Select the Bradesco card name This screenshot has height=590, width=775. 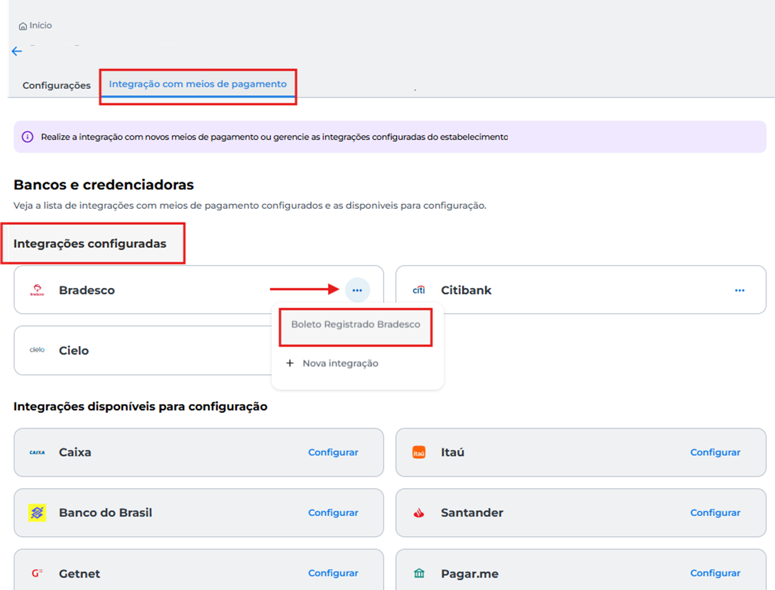click(x=87, y=290)
